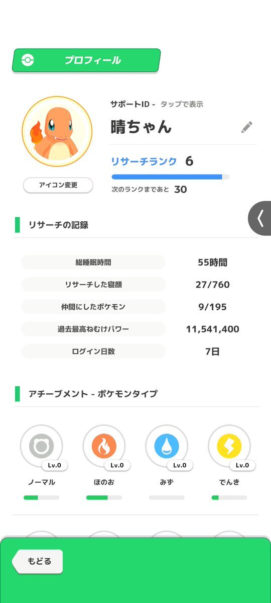Tap the Poké Ball icon in profile header
The width and height of the screenshot is (271, 603).
click(x=28, y=60)
